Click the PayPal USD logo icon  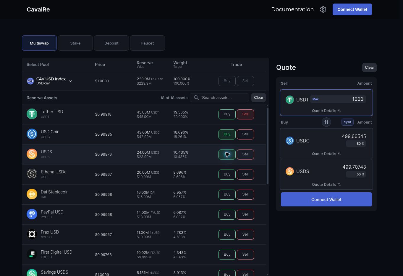pos(32,214)
